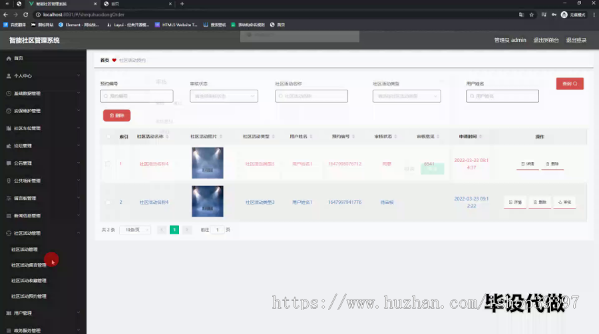This screenshot has height=334, width=599.
Task: Click the red 查询 search button
Action: pos(570,84)
